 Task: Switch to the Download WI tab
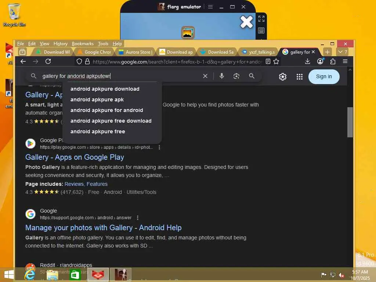[x=53, y=52]
